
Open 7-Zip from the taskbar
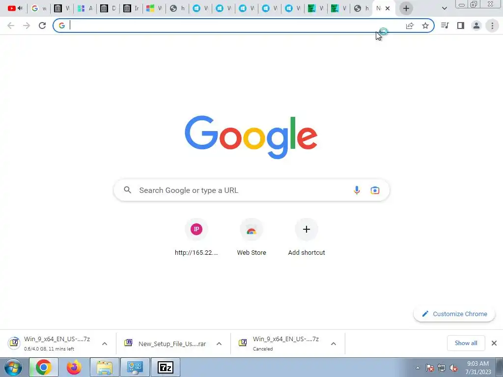(x=166, y=367)
